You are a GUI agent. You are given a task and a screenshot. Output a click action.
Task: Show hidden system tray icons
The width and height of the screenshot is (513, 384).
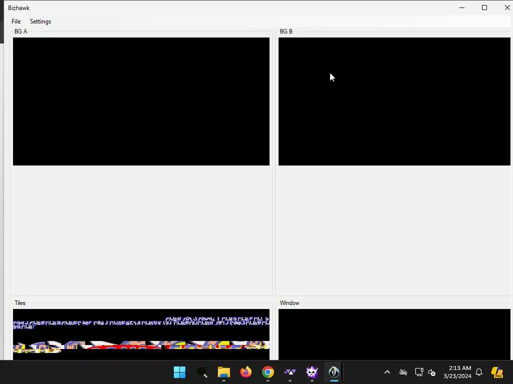[387, 372]
